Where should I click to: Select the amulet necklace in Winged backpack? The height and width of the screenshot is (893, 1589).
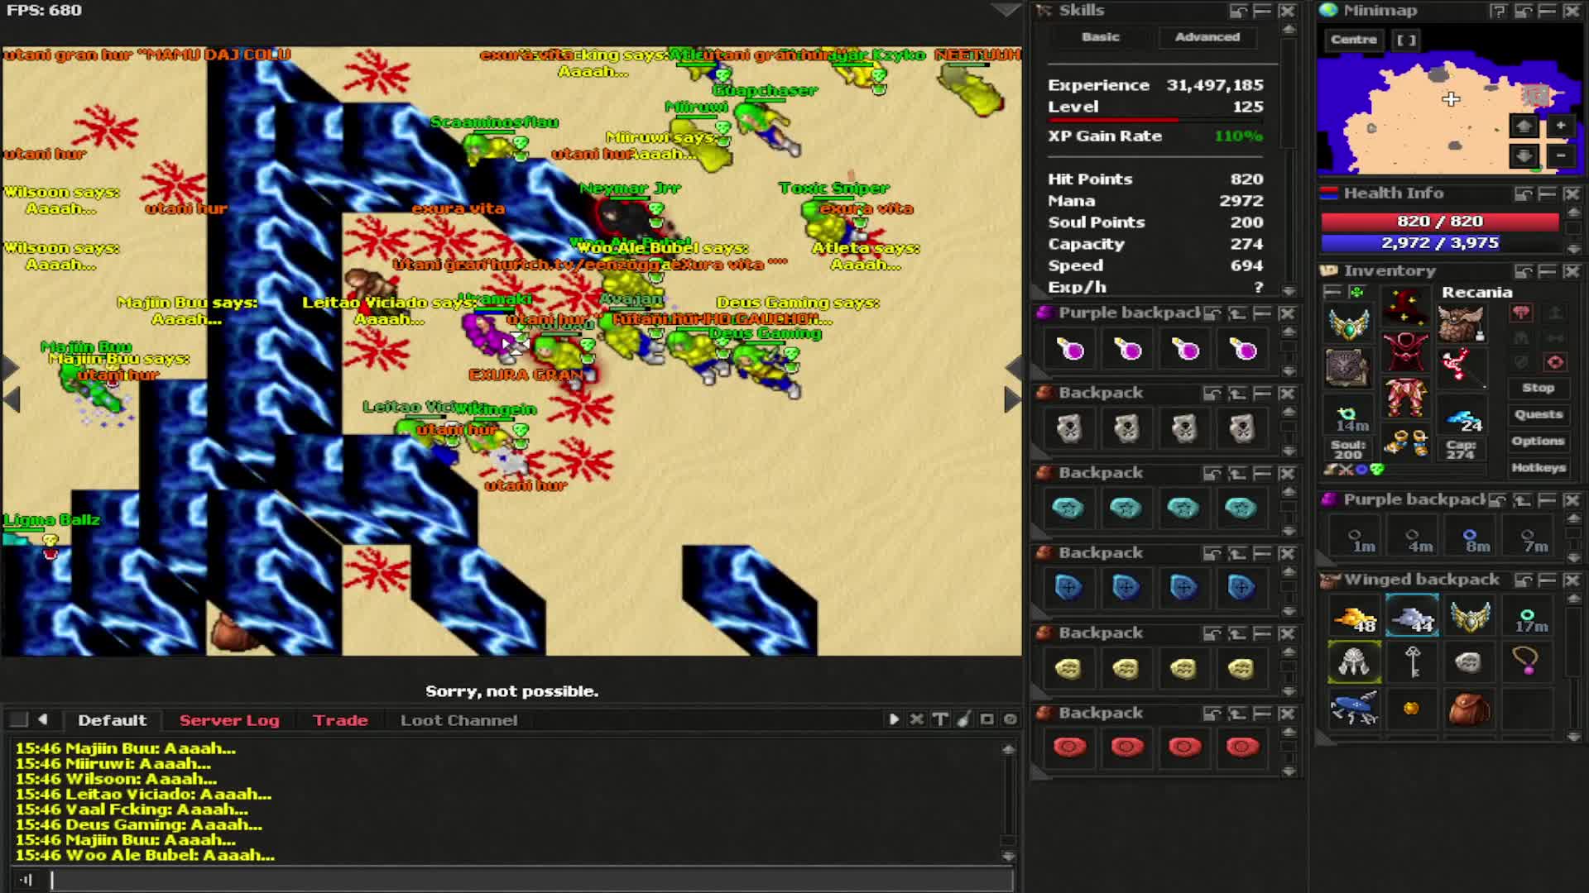pyautogui.click(x=1528, y=661)
